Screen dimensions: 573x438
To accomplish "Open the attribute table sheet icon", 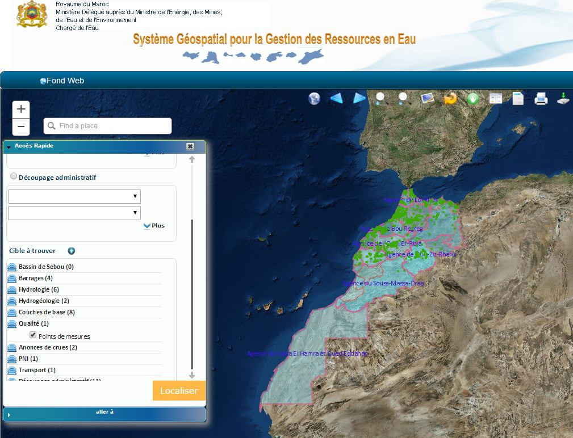I will 518,98.
